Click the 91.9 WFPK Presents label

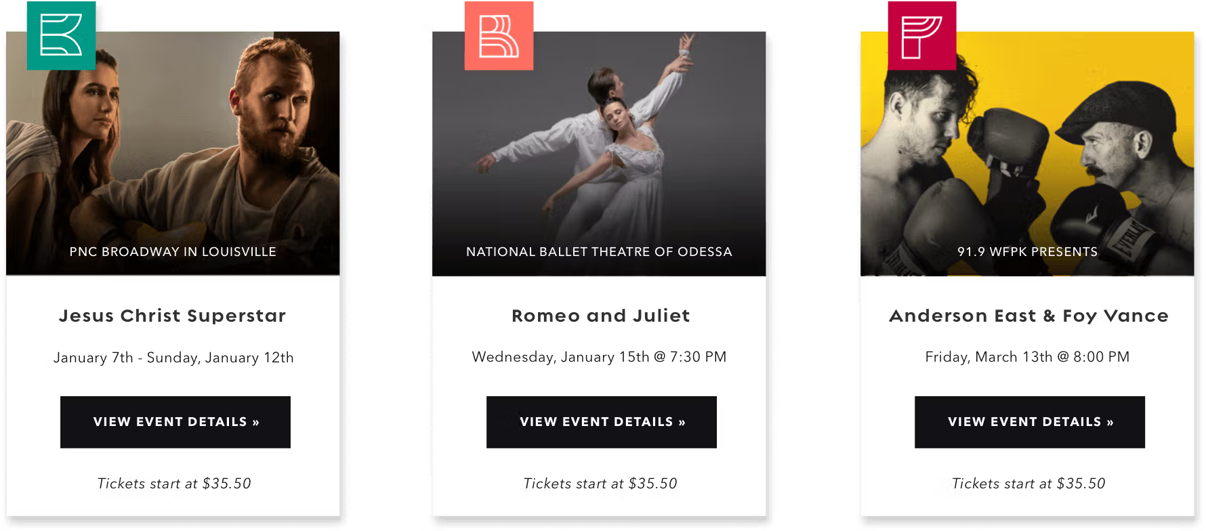(1028, 251)
